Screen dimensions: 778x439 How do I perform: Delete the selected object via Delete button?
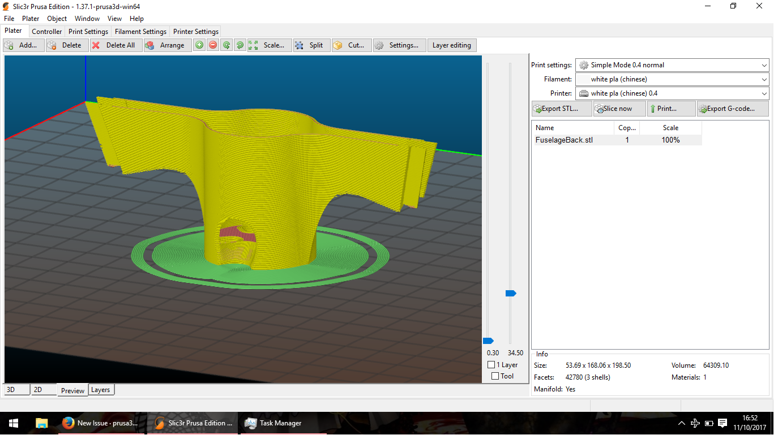point(67,45)
